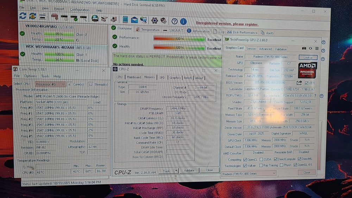Click the Performance 100% progress bar
352x198 pixels.
tap(180, 39)
